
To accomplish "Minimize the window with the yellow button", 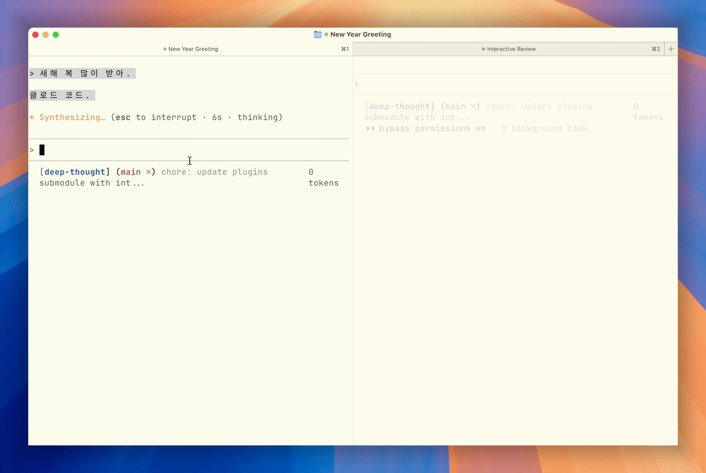I will click(x=46, y=35).
